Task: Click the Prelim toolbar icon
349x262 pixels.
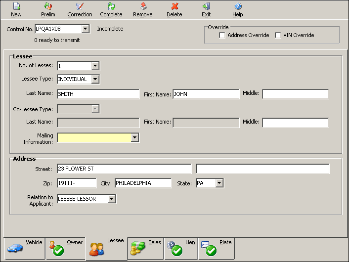Action: pos(48,6)
